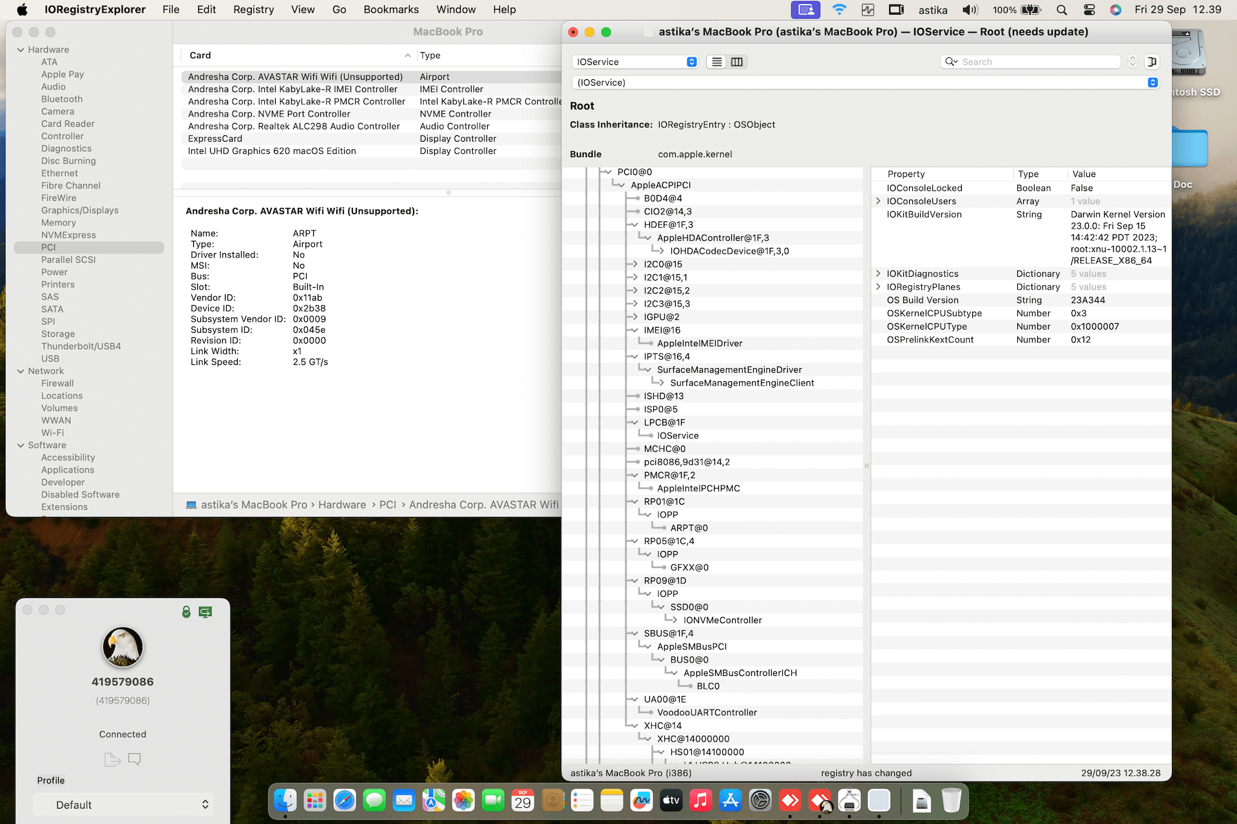Open Launchpad from the Dock
Screen dimensions: 1237x824
tap(315, 801)
